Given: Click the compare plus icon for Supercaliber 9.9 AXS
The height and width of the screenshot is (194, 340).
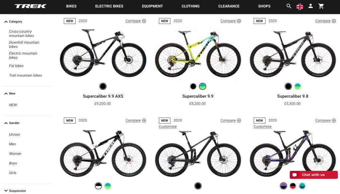Looking at the screenshot, I should (144, 21).
